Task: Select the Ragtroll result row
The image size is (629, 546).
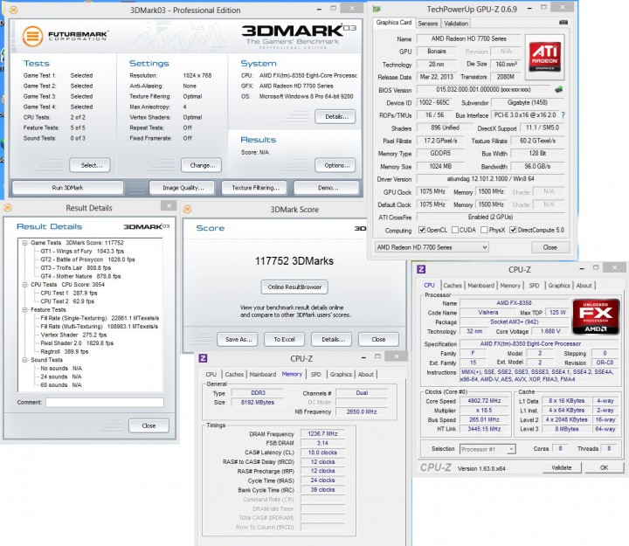Action: coord(65,351)
